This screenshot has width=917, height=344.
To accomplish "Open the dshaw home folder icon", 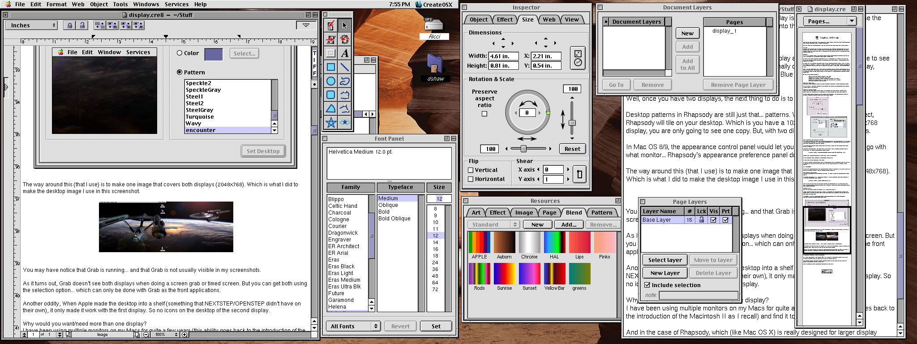I will [435, 67].
